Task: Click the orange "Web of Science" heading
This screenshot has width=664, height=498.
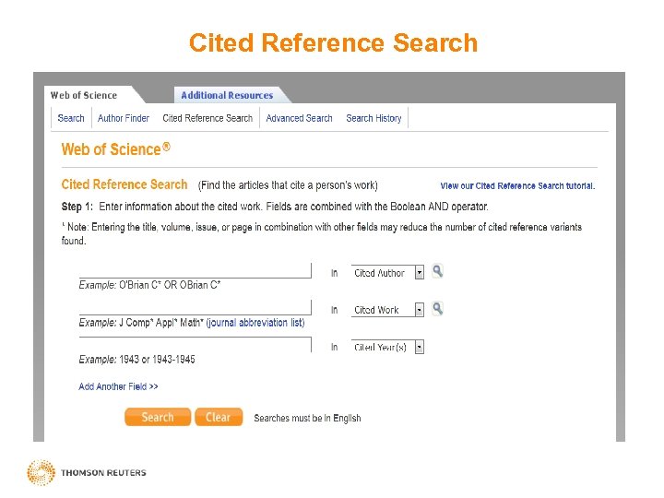Action: pos(115,149)
